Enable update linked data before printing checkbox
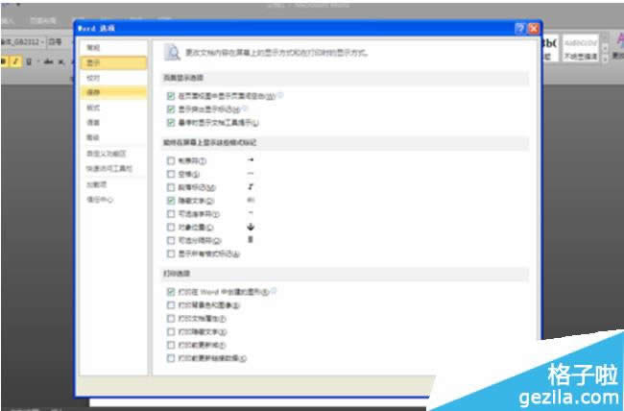 click(x=171, y=358)
